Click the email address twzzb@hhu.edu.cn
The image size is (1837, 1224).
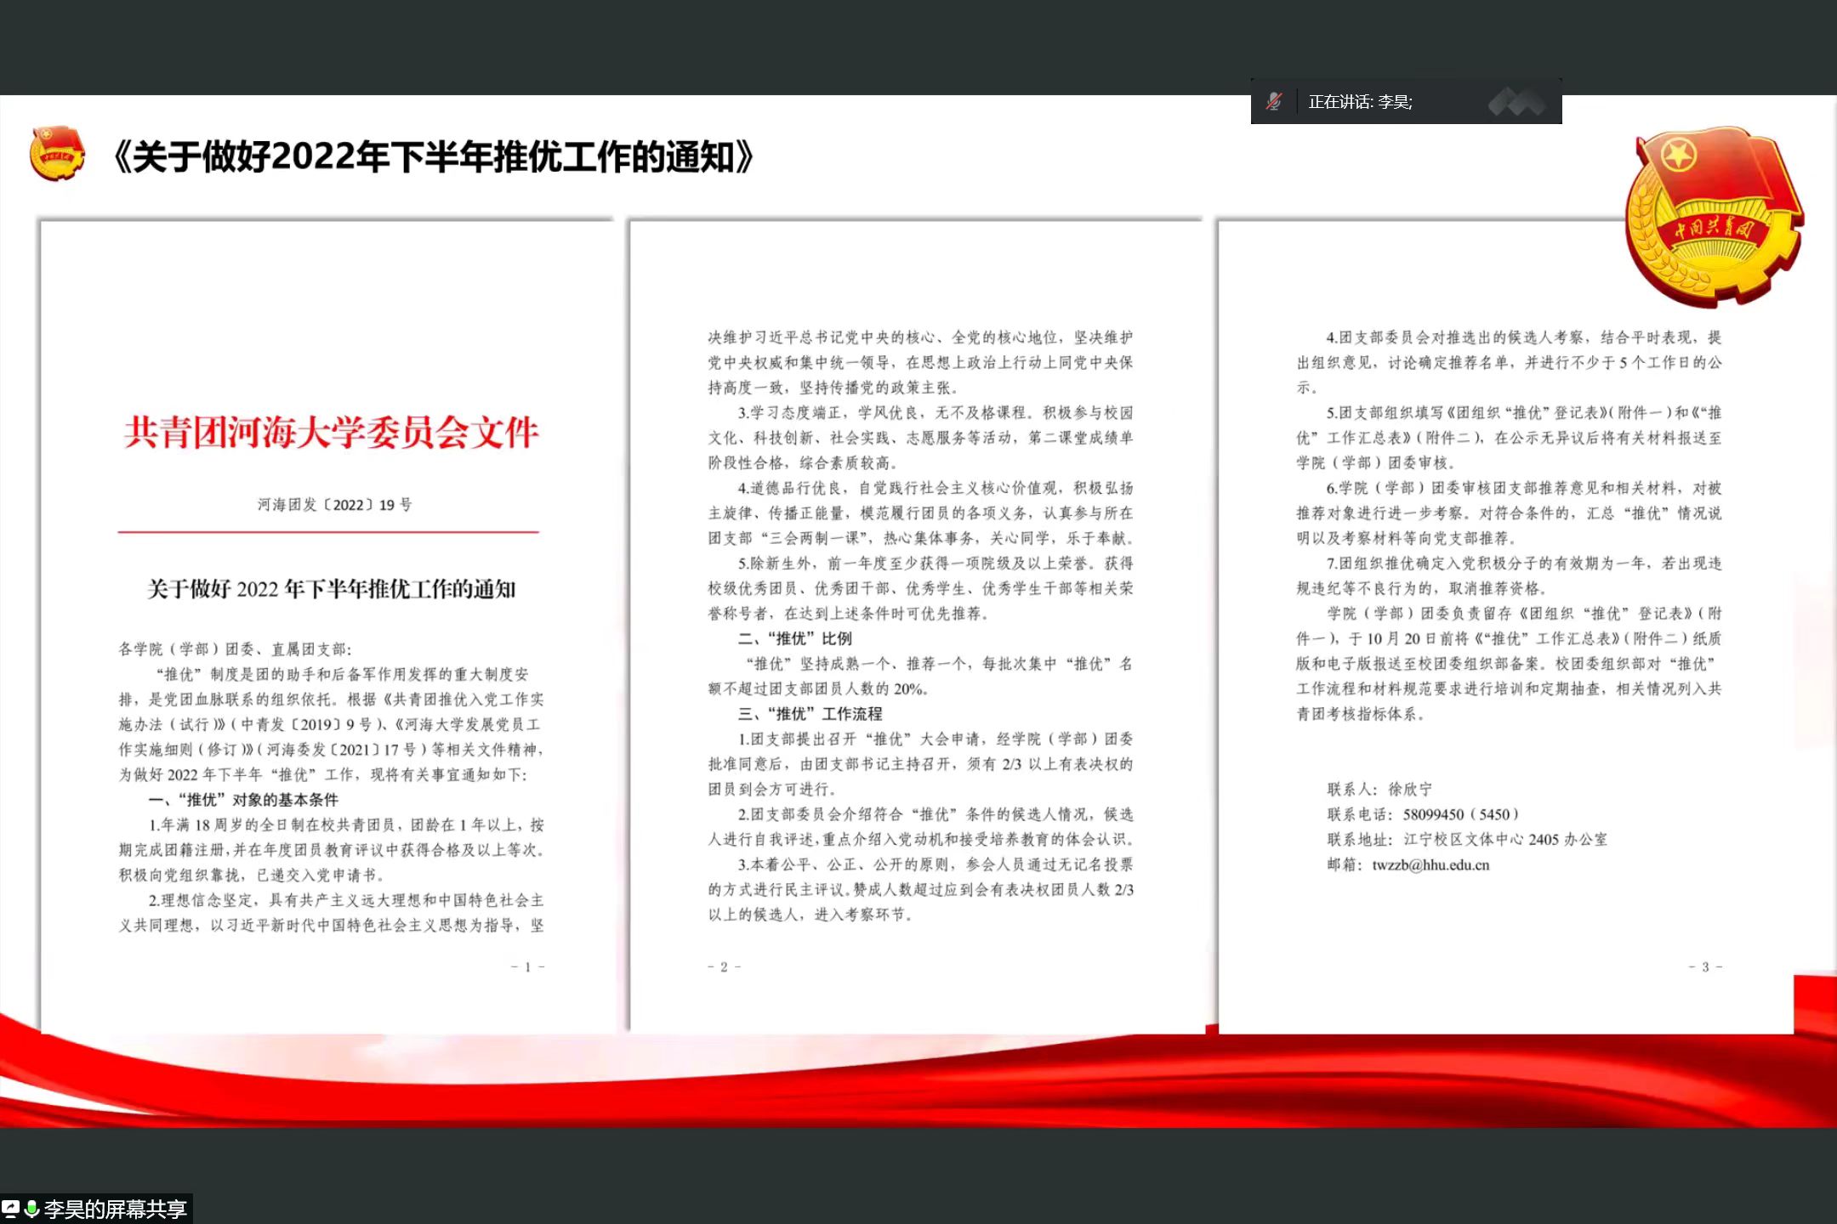[1430, 865]
